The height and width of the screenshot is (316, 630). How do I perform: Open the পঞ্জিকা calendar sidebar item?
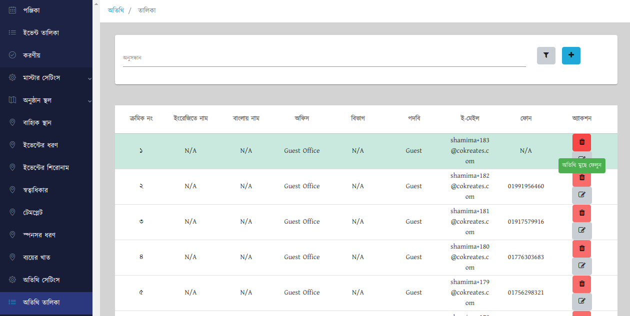46,10
